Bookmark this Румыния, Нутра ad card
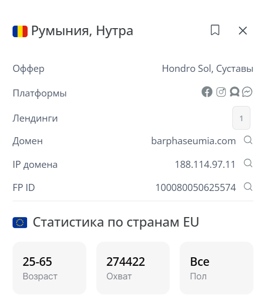This screenshot has width=266, height=304. point(215,30)
